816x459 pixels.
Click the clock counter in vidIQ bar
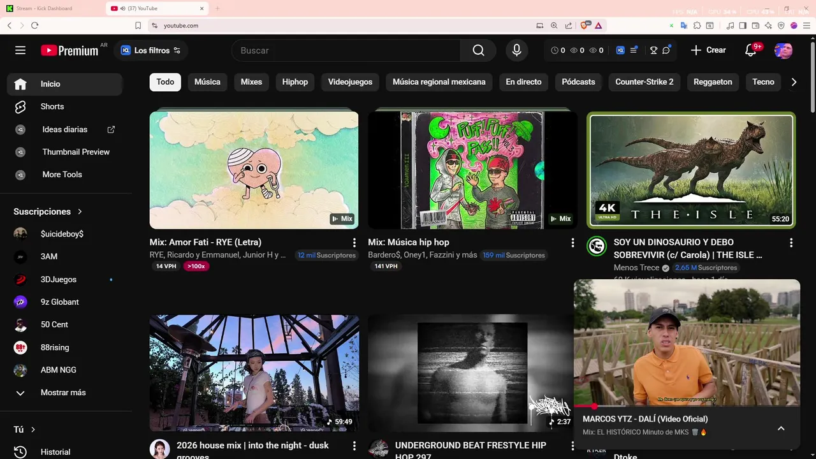point(558,50)
